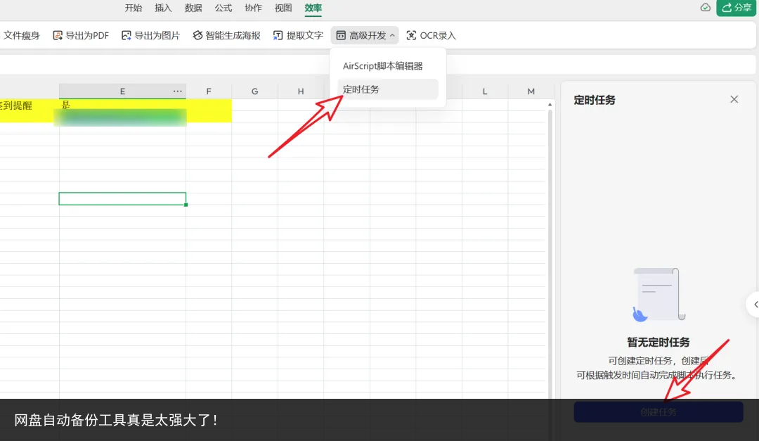759x441 pixels.
Task: Click the 提取文字 icon
Action: coord(278,35)
